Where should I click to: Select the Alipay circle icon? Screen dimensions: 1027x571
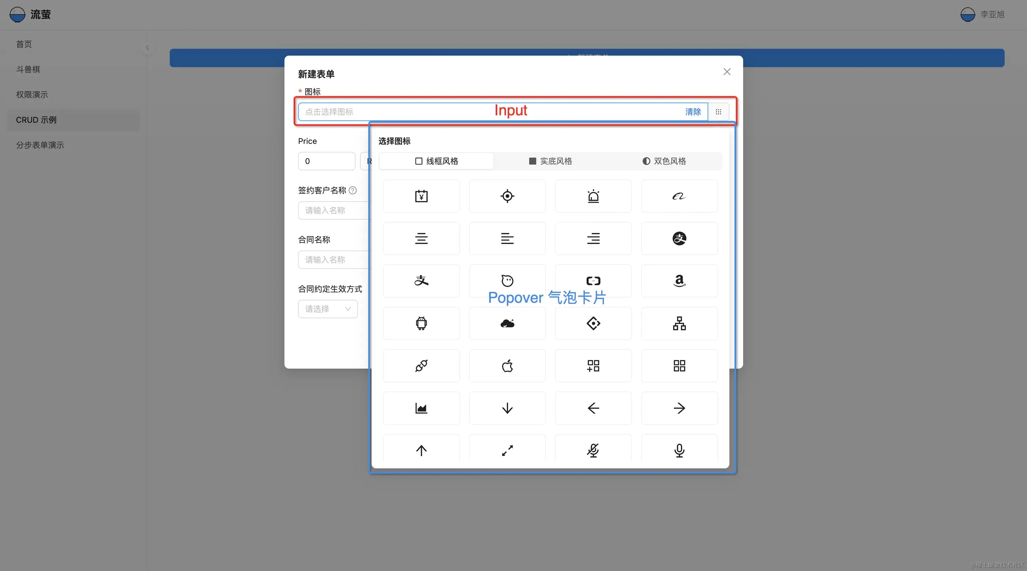679,238
